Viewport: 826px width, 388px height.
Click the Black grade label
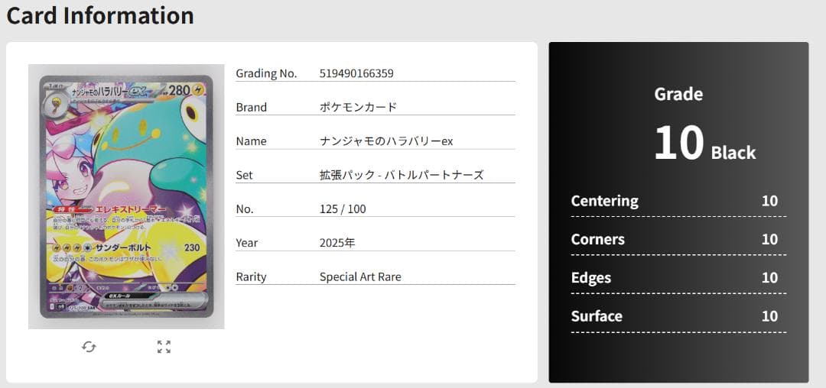pos(733,153)
